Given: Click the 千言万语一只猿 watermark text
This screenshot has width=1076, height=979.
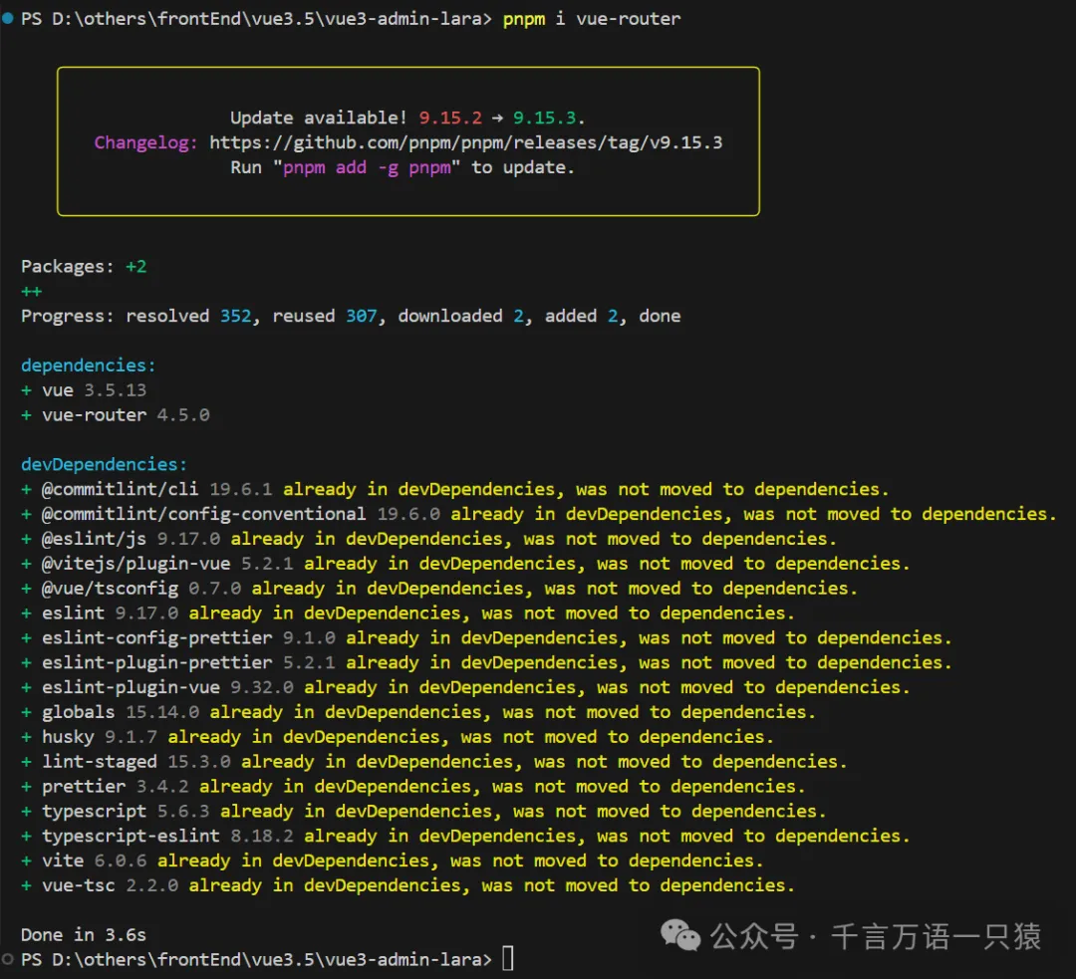Looking at the screenshot, I should coord(936,936).
